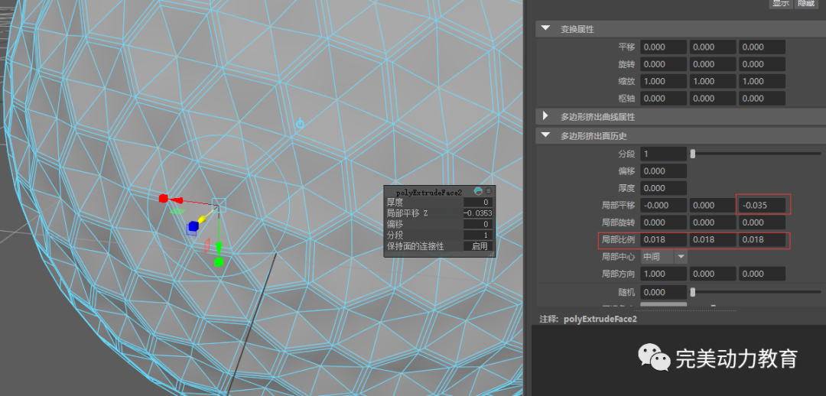Viewport: 826px width, 396px height.
Task: Click the blue Z-axis scale cube handle
Action: pyautogui.click(x=192, y=227)
